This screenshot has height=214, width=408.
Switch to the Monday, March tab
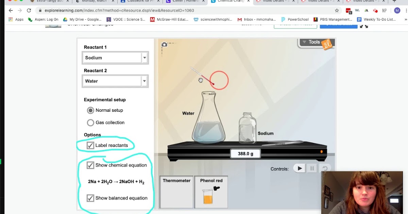pos(95,1)
